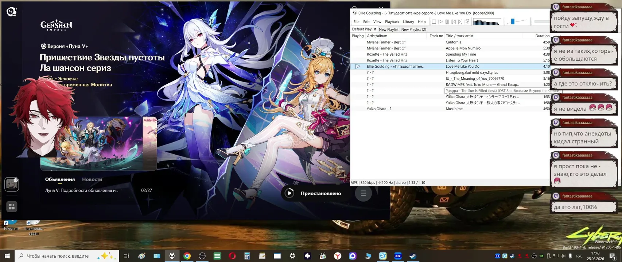Open the game avatar icon in launcher sidebar

click(x=12, y=184)
